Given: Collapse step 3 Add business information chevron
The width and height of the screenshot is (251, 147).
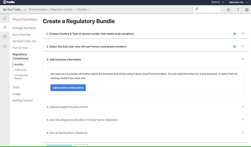Looking at the screenshot, I should [243, 59].
